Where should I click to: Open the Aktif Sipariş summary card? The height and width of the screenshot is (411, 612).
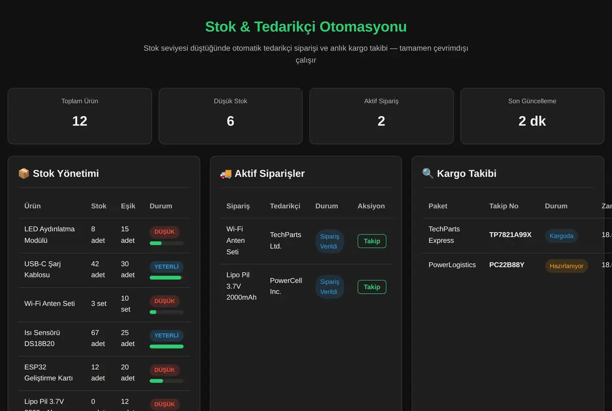pyautogui.click(x=381, y=116)
